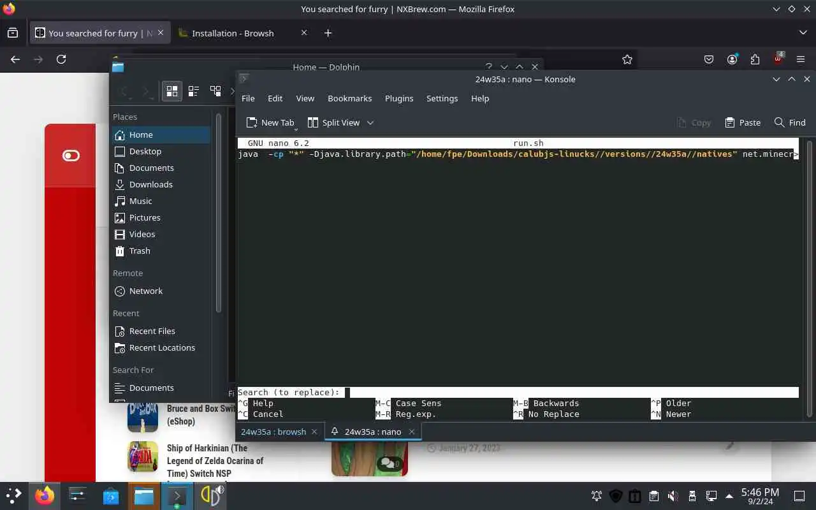Switch to the 24w35a : nano tab
Viewport: 816px width, 510px height.
(x=373, y=432)
